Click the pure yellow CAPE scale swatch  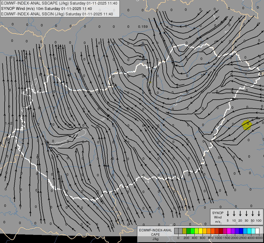click(201, 231)
